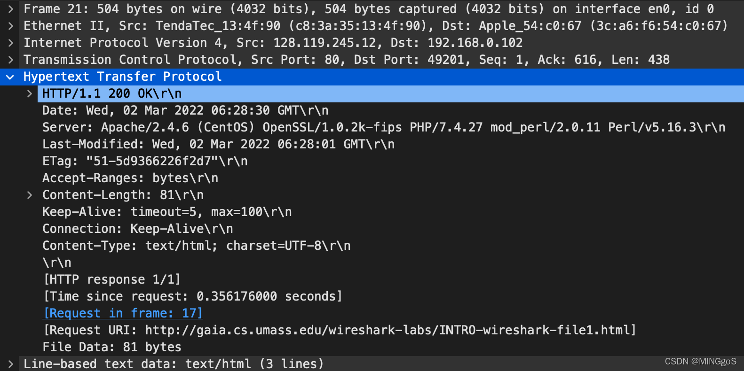Select the Connection: Keep-Alive row
The height and width of the screenshot is (371, 744).
[137, 228]
